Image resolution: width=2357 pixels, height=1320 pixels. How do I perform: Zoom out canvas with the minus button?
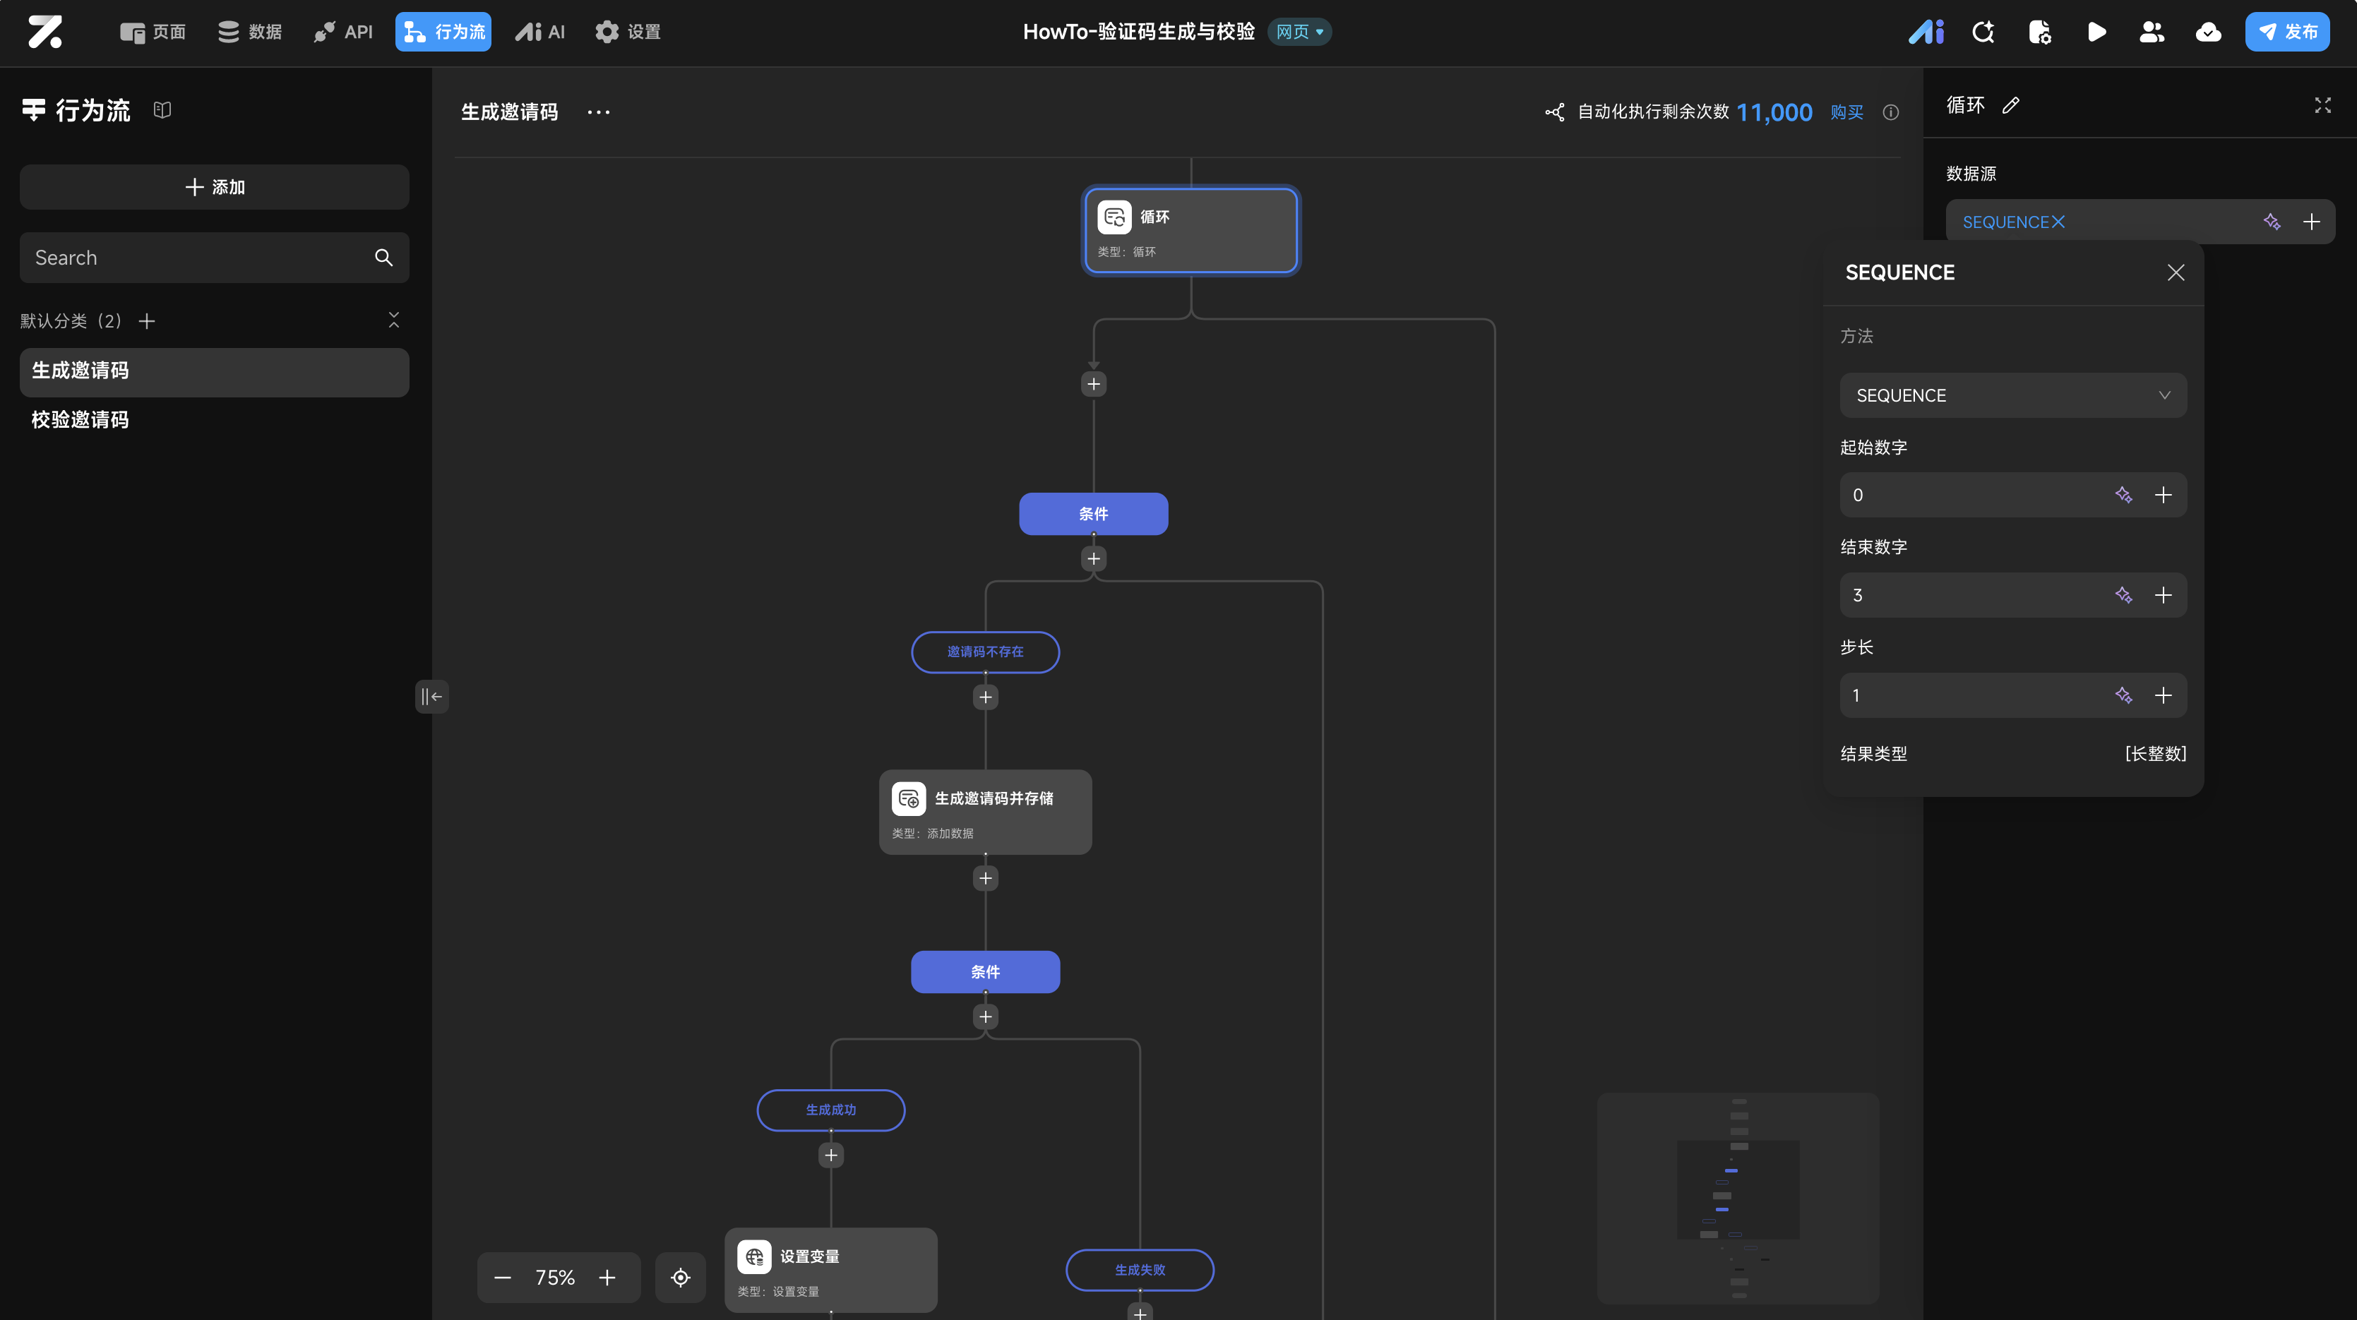coord(502,1277)
